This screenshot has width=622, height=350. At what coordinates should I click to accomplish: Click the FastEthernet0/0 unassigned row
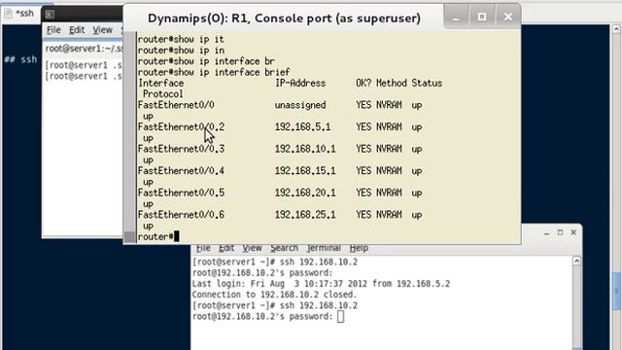coord(280,105)
